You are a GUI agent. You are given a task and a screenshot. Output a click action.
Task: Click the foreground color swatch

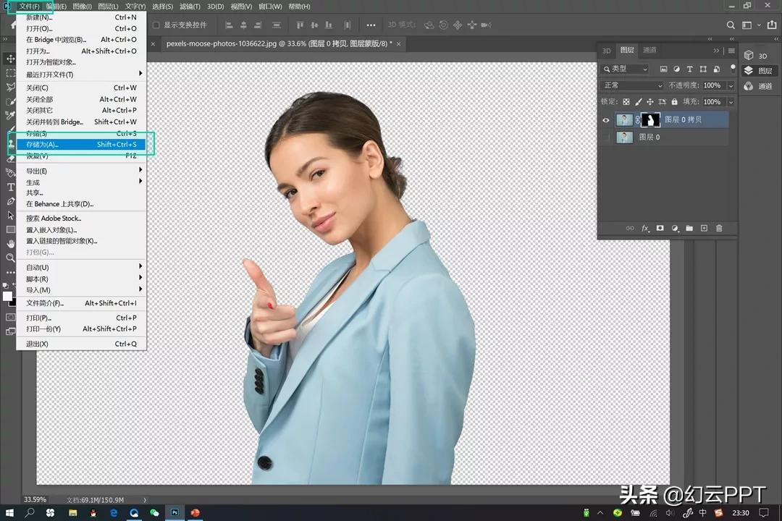(x=7, y=296)
